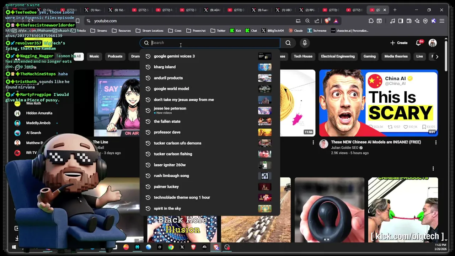Click the share page icon in address bar
The width and height of the screenshot is (455, 256).
pyautogui.click(x=317, y=21)
